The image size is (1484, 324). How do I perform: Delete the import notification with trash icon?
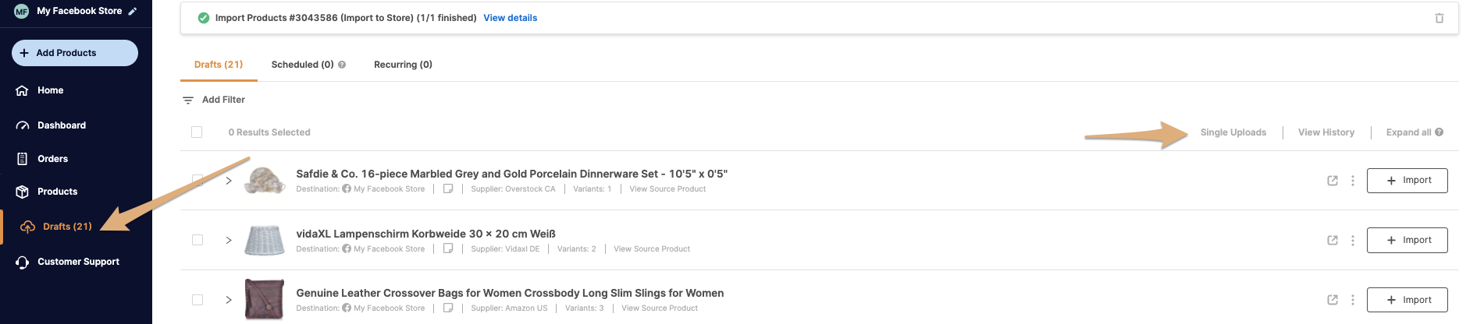1439,18
